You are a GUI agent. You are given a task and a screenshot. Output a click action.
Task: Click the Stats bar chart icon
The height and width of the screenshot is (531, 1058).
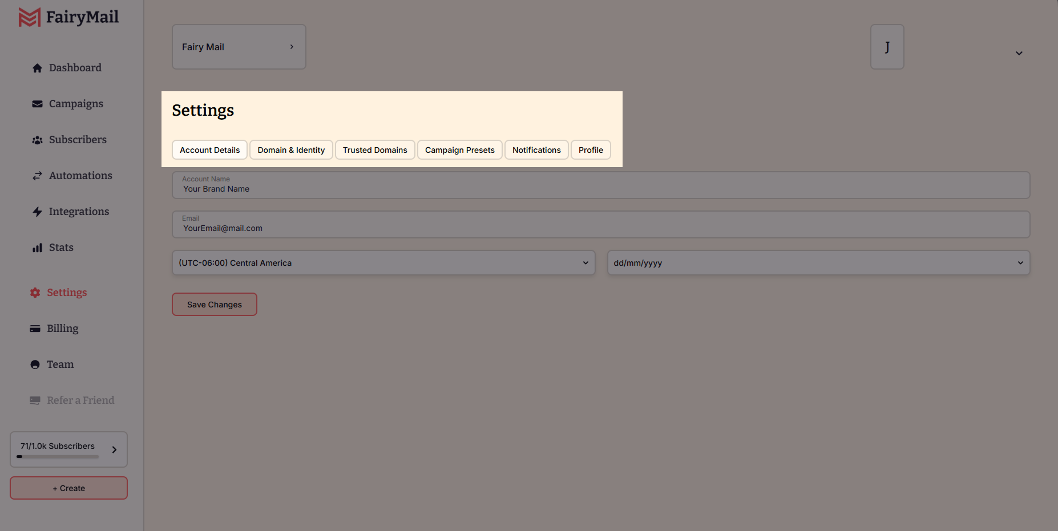37,248
